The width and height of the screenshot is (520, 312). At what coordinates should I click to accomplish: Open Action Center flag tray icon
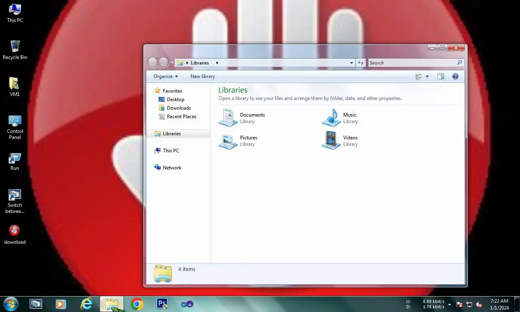click(x=459, y=304)
